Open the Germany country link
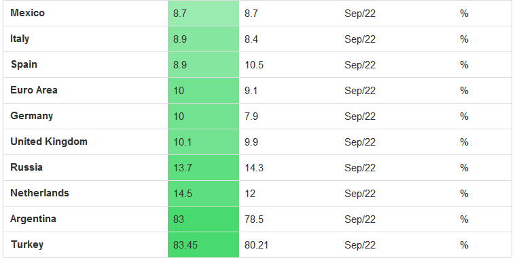This screenshot has width=519, height=258. (x=32, y=116)
